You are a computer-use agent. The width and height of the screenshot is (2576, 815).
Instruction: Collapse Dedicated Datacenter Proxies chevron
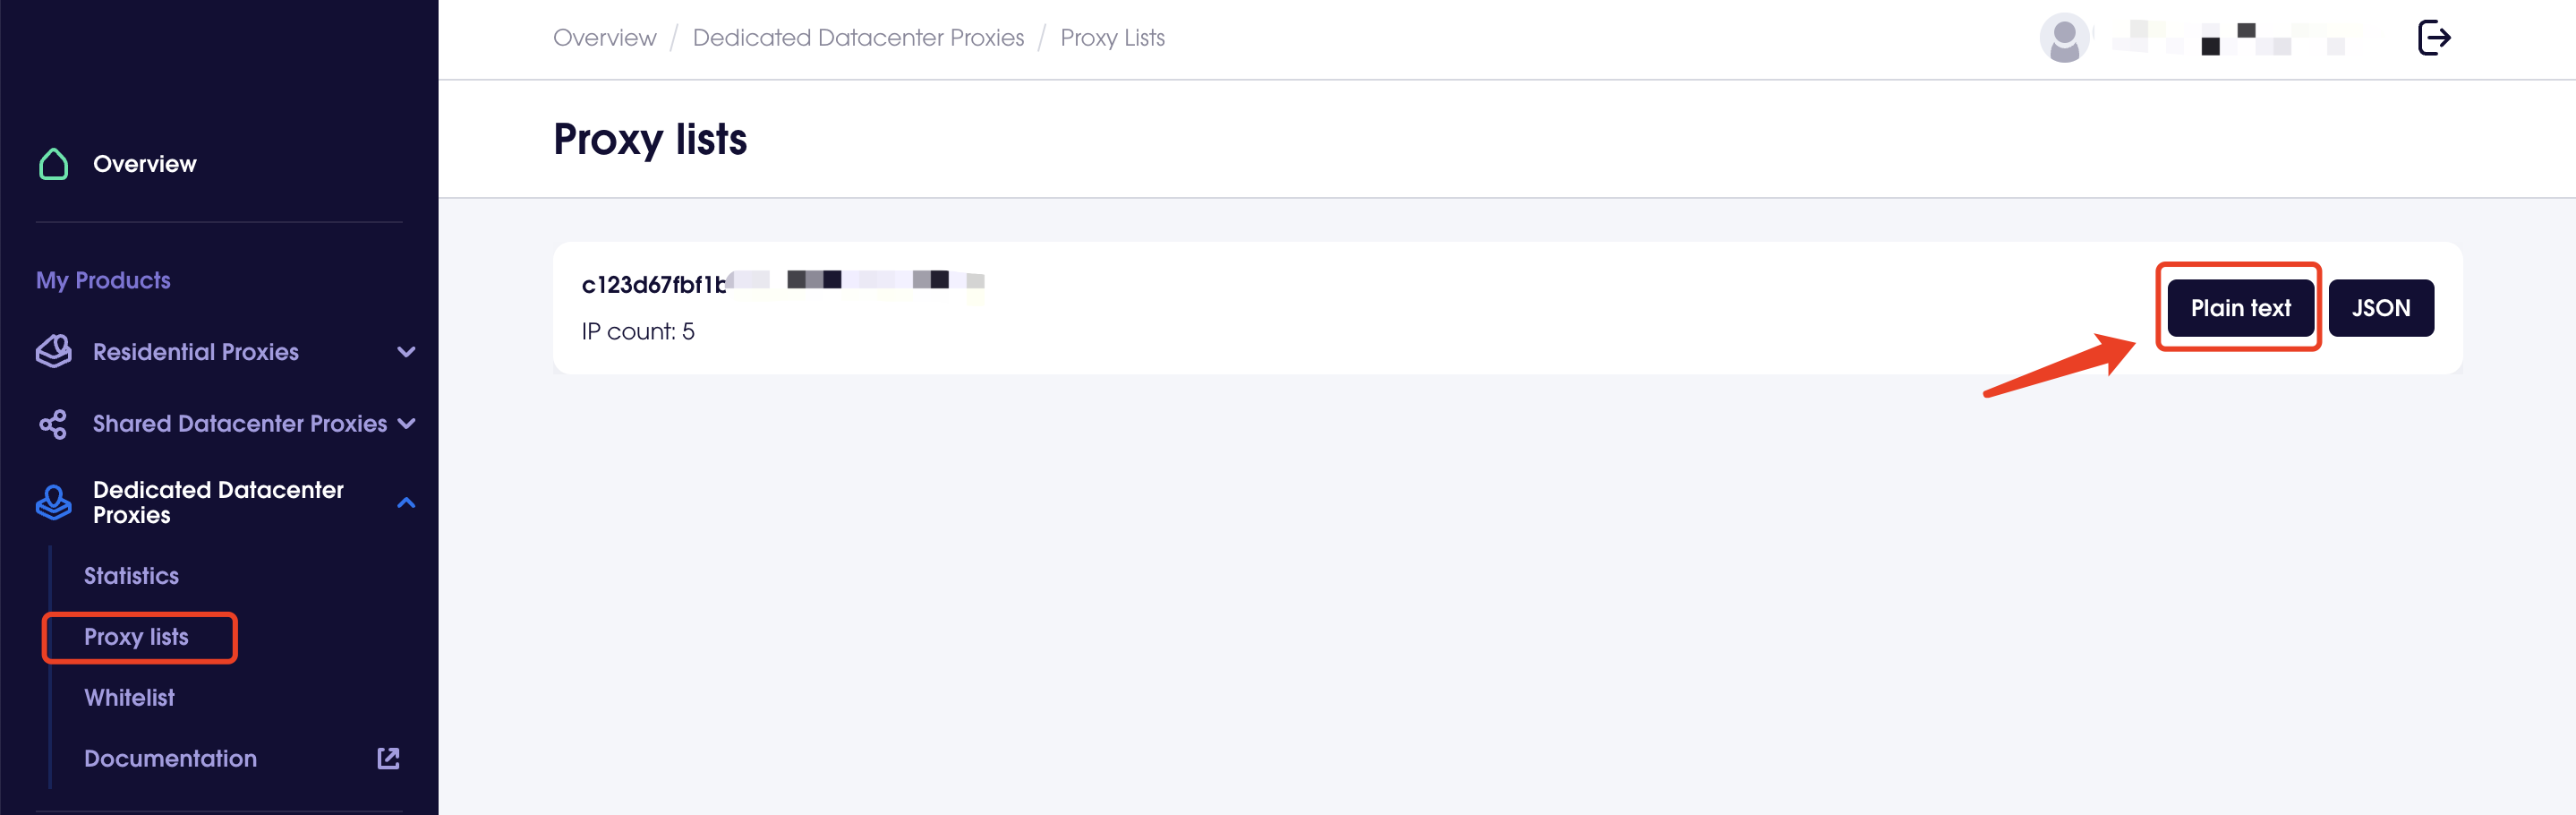(406, 502)
